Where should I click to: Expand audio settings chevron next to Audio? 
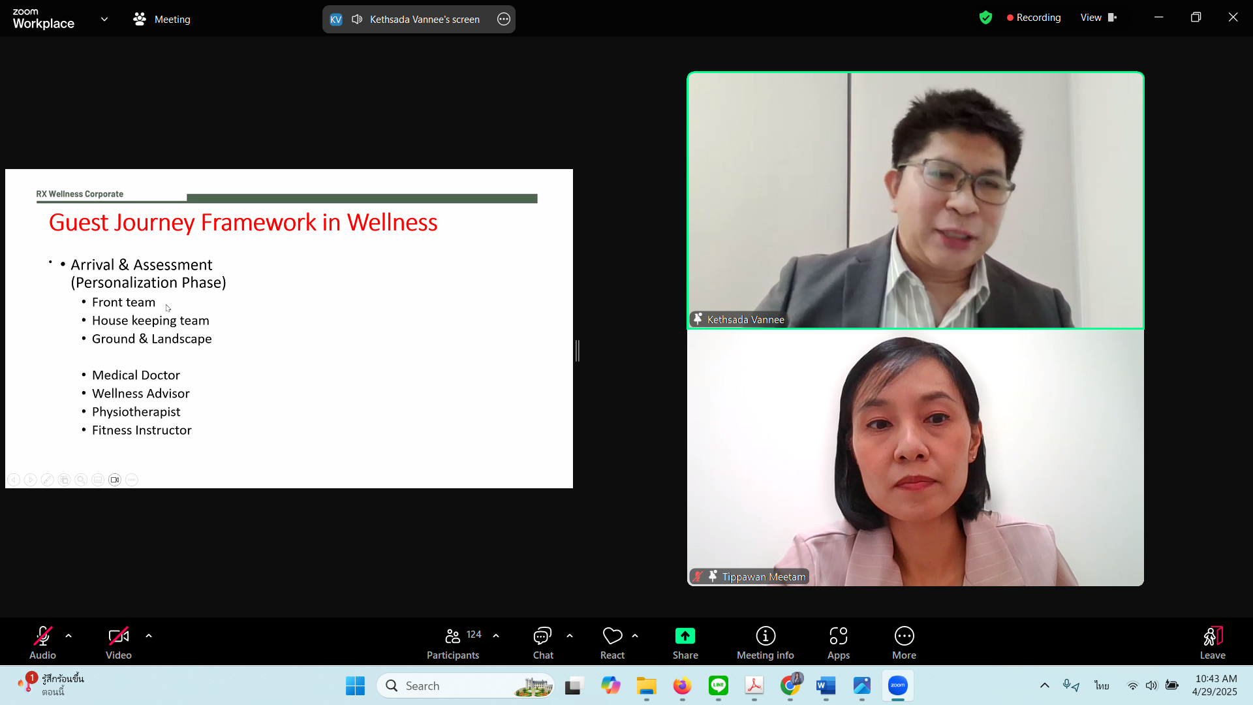[x=69, y=636]
